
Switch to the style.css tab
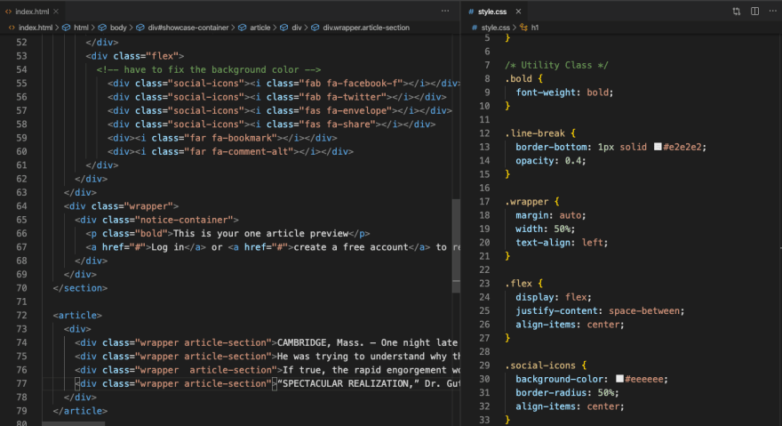click(491, 12)
